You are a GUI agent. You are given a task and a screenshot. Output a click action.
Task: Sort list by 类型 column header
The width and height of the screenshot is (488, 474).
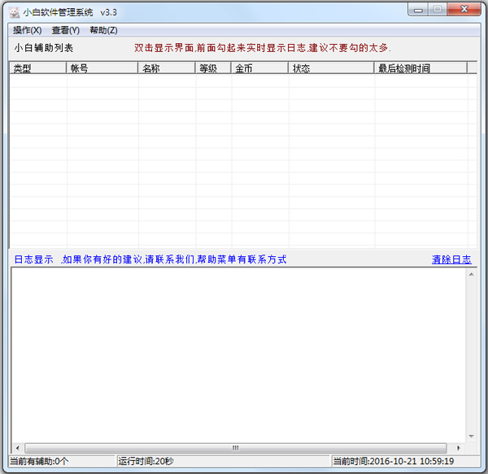[x=38, y=68]
